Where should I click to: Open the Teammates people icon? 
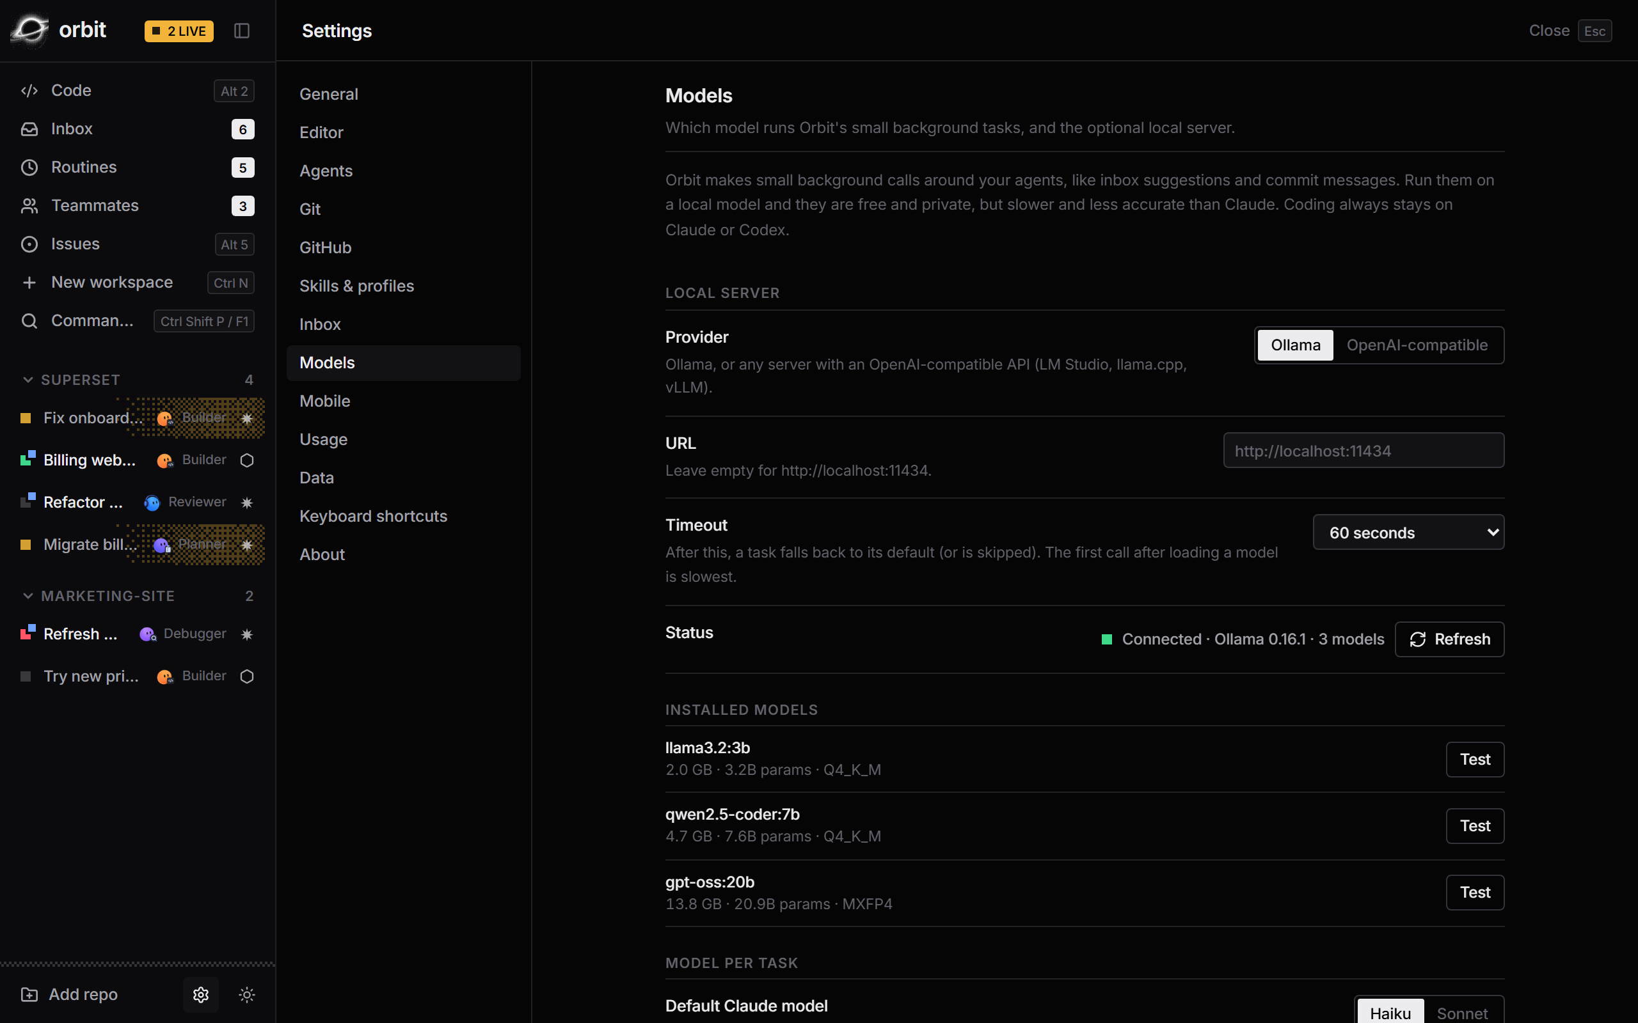click(x=29, y=206)
